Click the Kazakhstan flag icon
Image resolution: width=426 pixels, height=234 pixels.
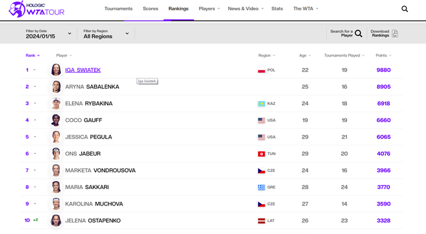pos(261,104)
